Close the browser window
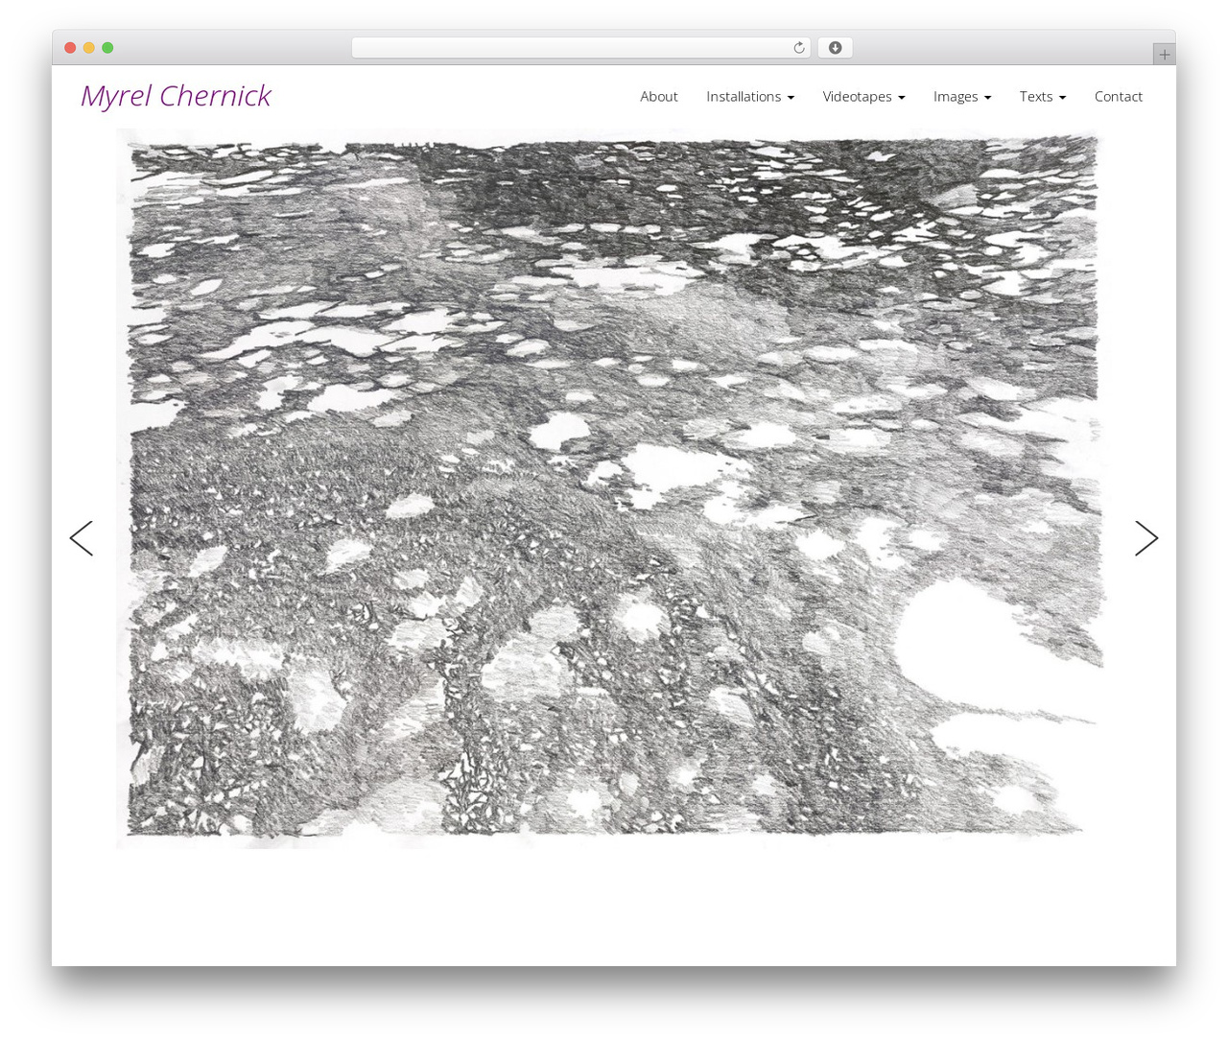1228x1040 pixels. click(70, 48)
